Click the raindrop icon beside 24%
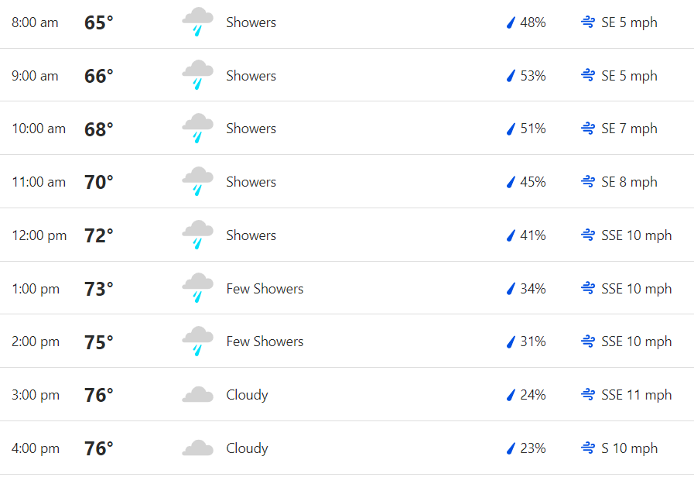 click(511, 395)
